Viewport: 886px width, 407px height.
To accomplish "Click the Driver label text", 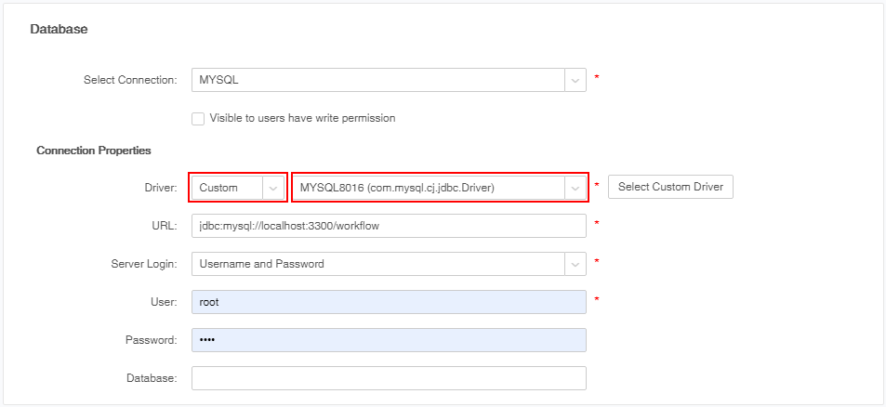I will pos(159,188).
